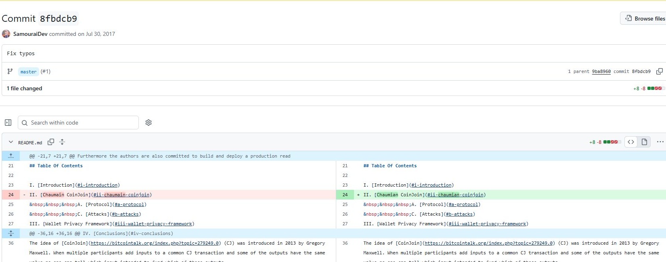Click the '1 file changed' text

(24, 88)
